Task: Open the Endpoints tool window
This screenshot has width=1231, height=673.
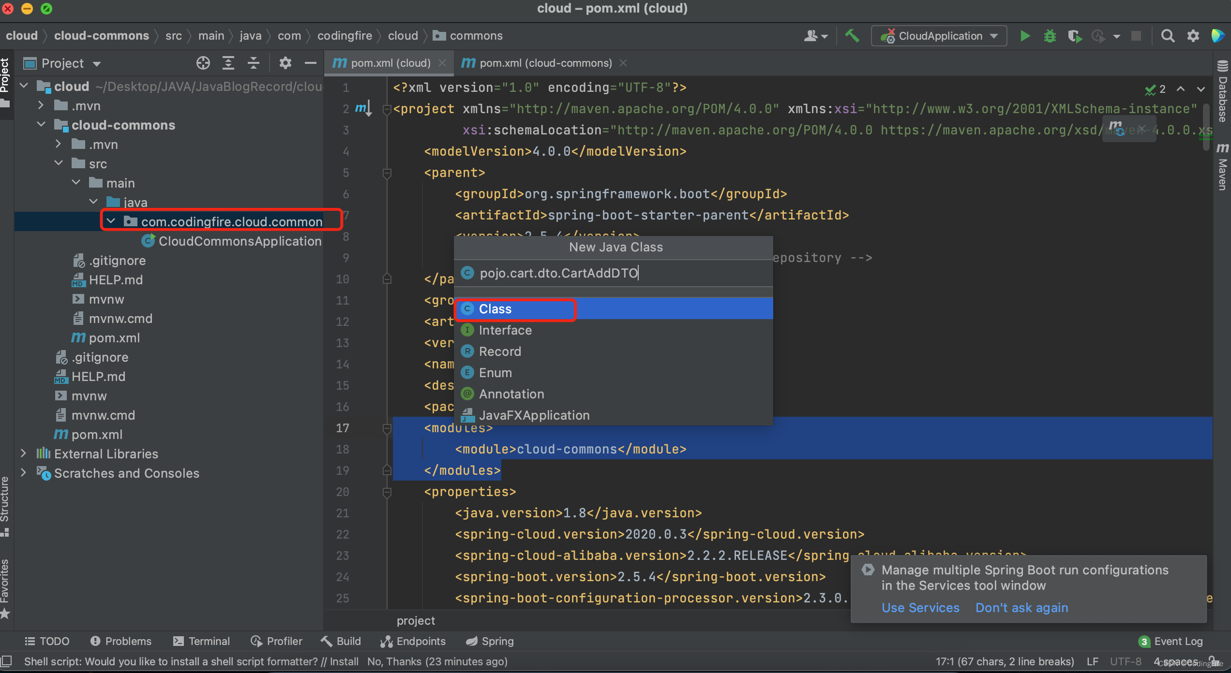Action: (x=413, y=641)
